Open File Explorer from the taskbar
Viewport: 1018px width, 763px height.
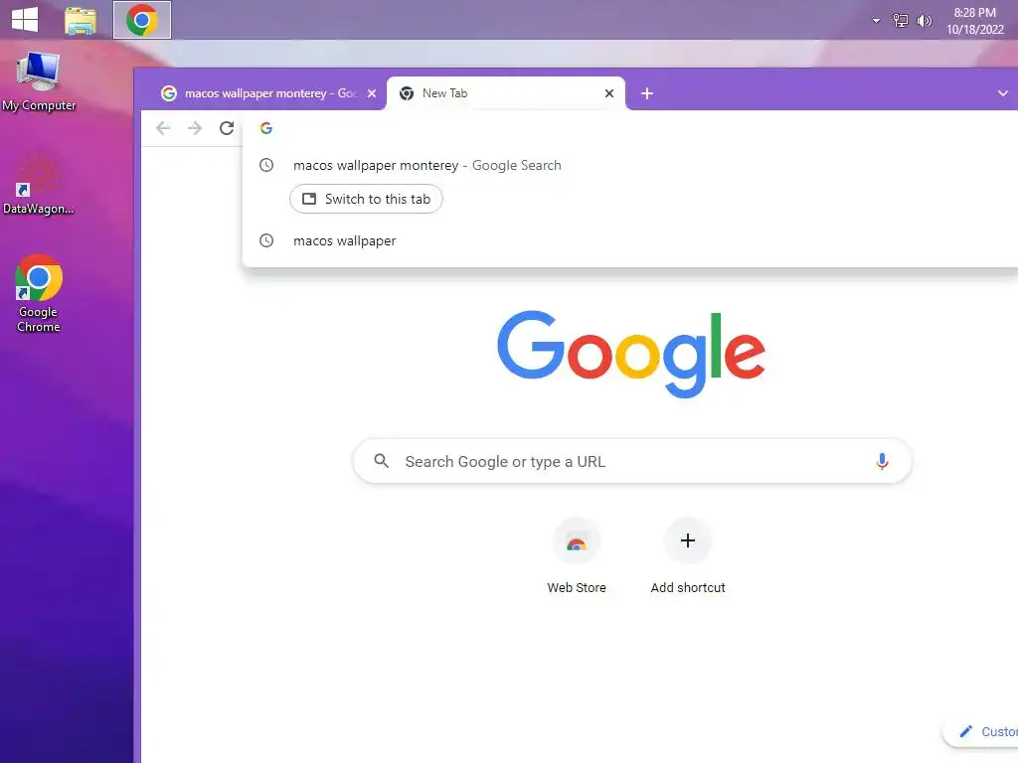coord(81,20)
